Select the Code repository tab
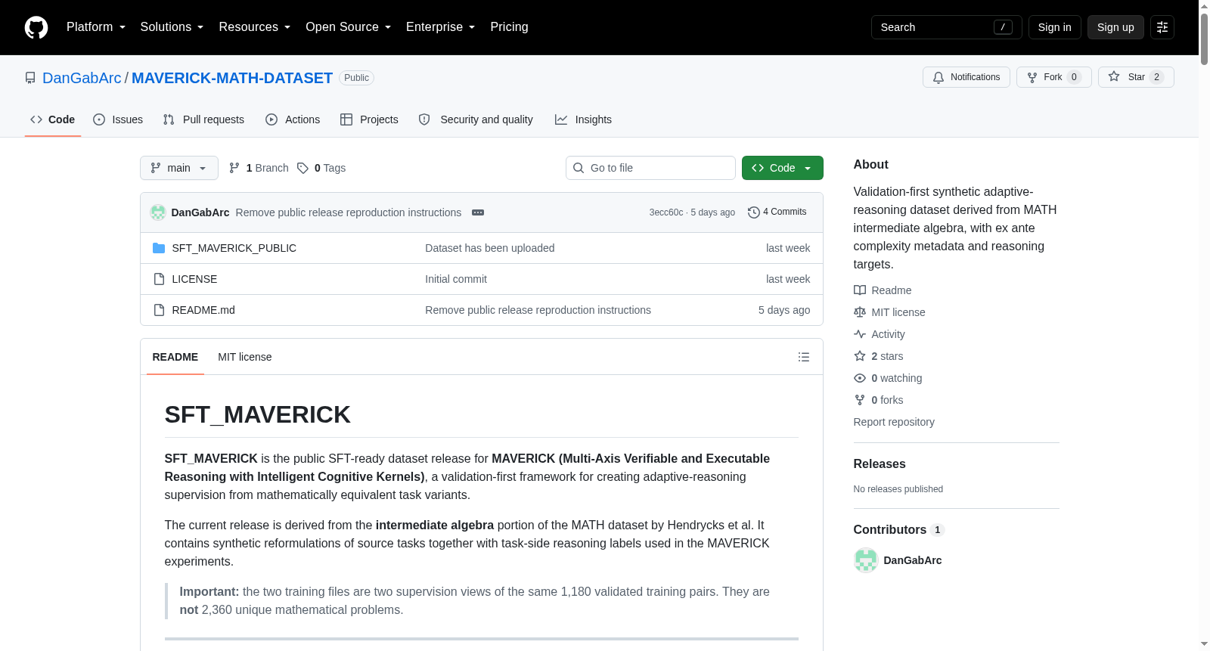 pos(53,119)
